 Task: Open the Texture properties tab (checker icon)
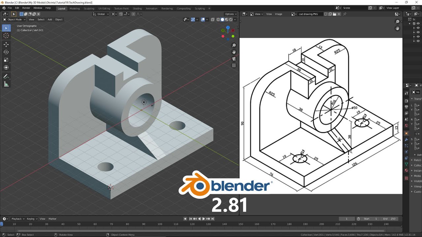click(x=407, y=178)
